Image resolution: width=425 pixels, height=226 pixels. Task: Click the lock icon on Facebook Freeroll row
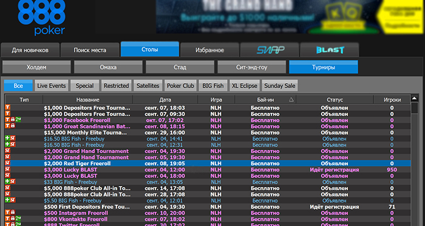click(x=13, y=120)
